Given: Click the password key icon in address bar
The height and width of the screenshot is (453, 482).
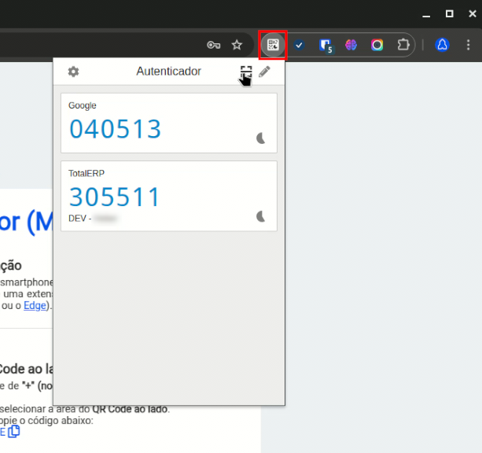Looking at the screenshot, I should (213, 45).
